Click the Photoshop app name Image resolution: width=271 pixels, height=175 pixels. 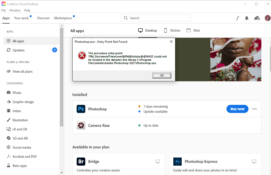point(97,109)
